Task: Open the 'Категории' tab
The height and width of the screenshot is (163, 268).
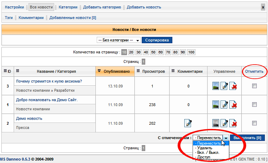Action: click(68, 7)
